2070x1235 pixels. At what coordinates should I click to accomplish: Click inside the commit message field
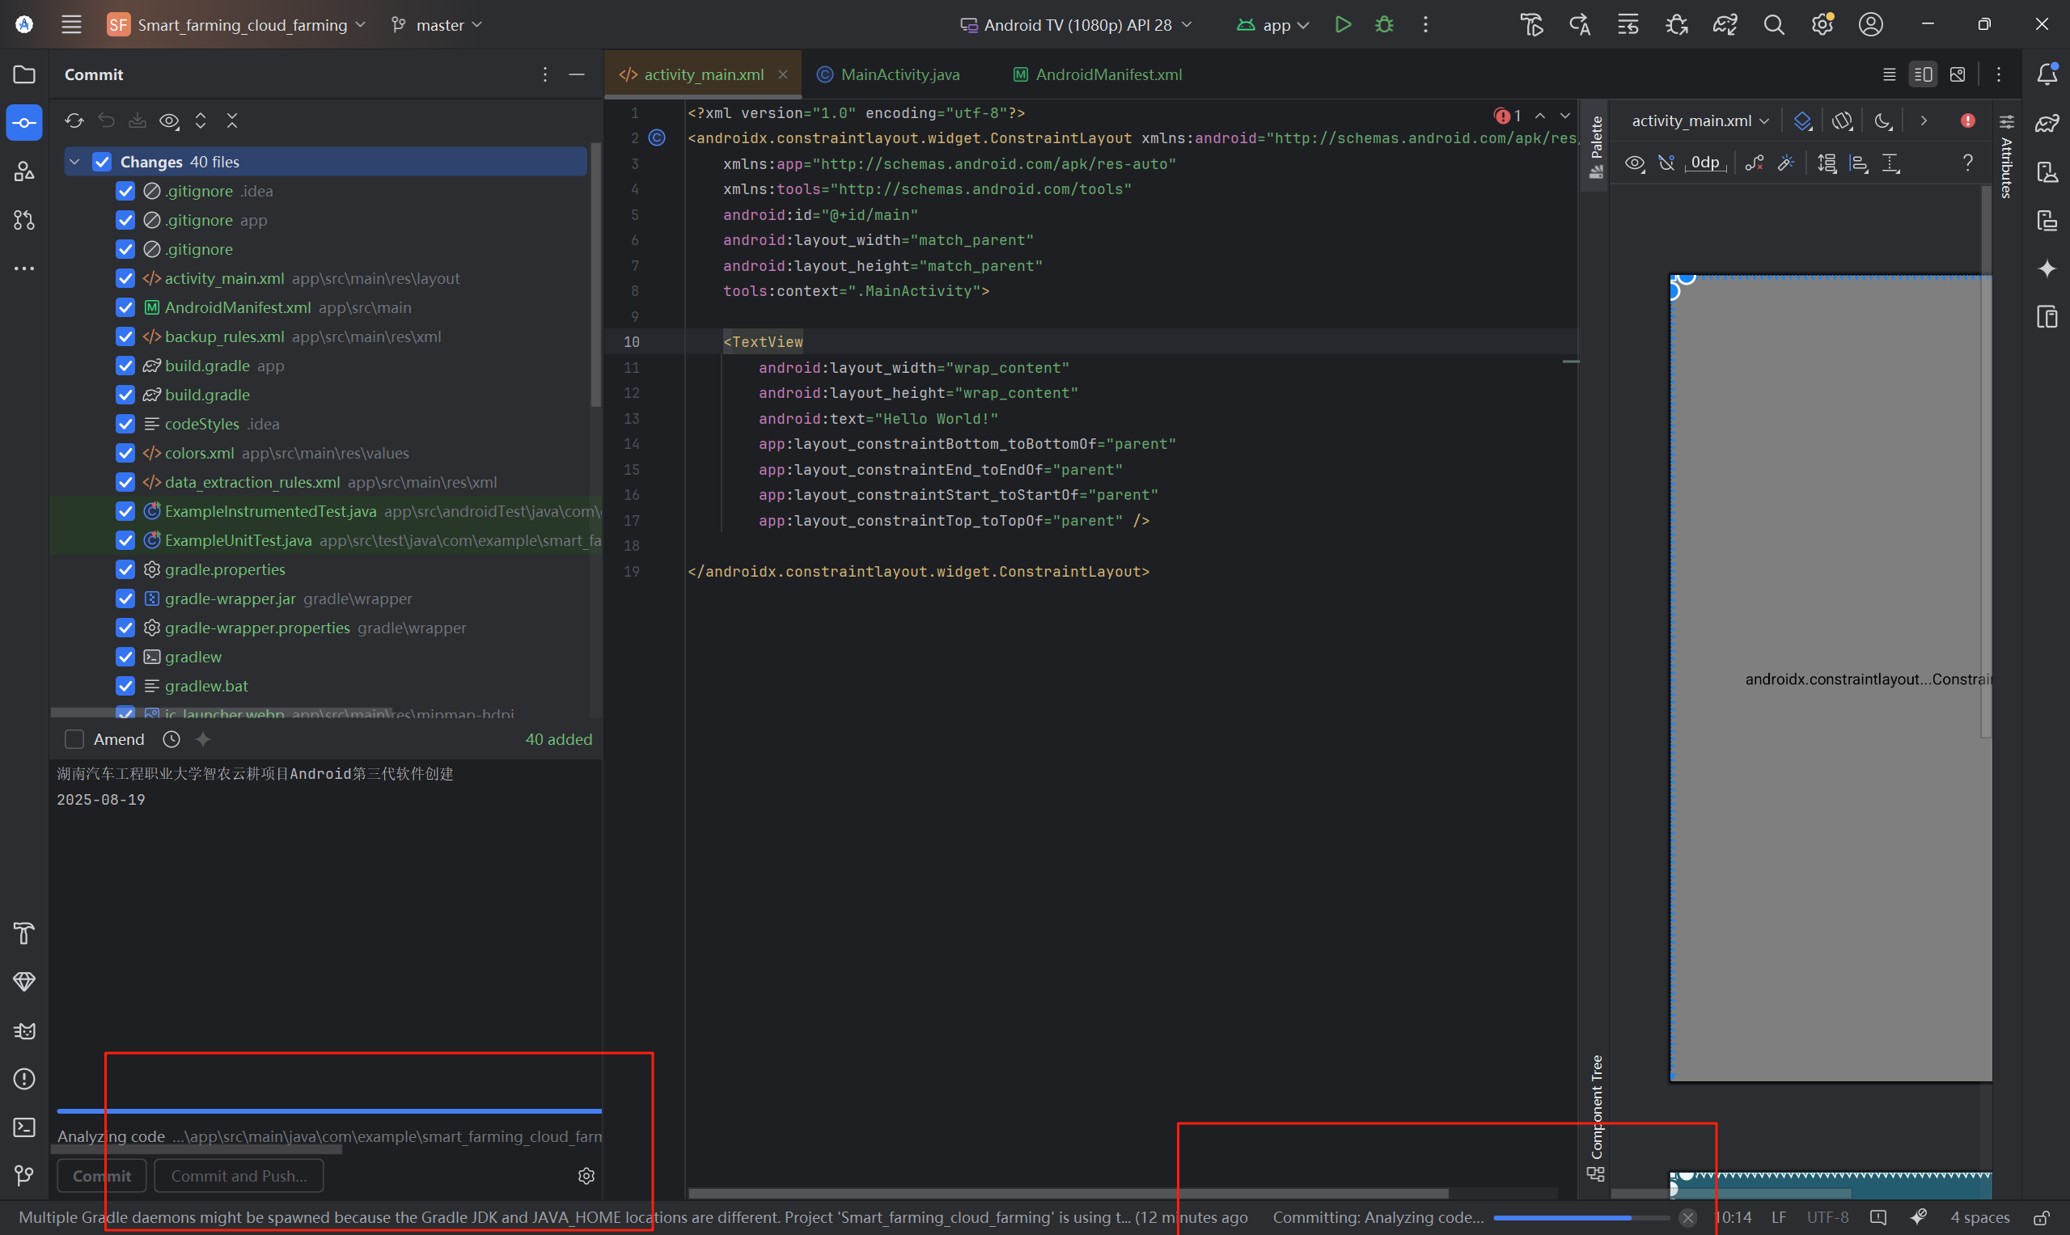(x=324, y=873)
